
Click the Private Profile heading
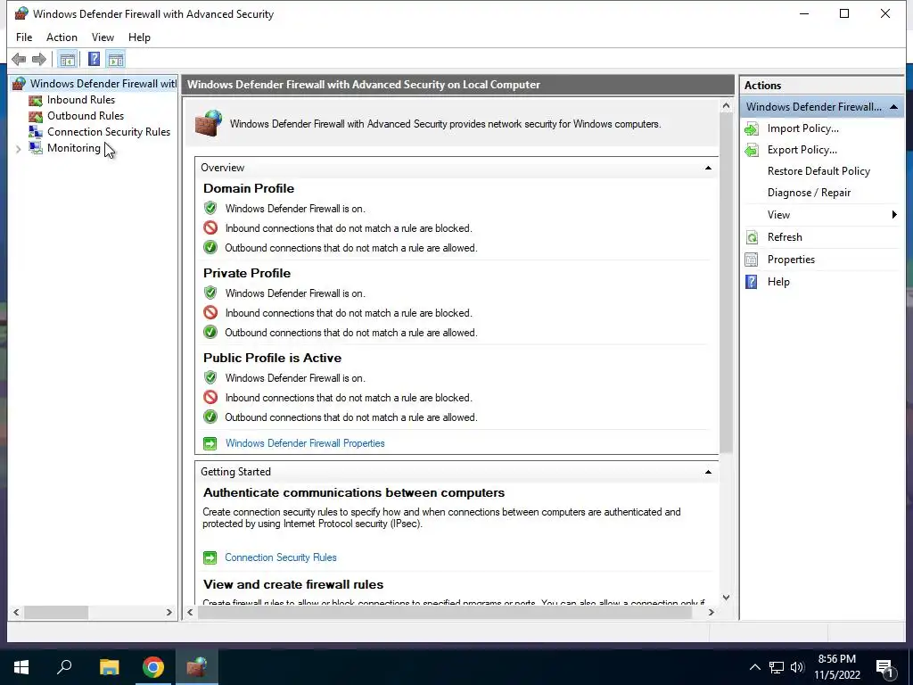[247, 273]
